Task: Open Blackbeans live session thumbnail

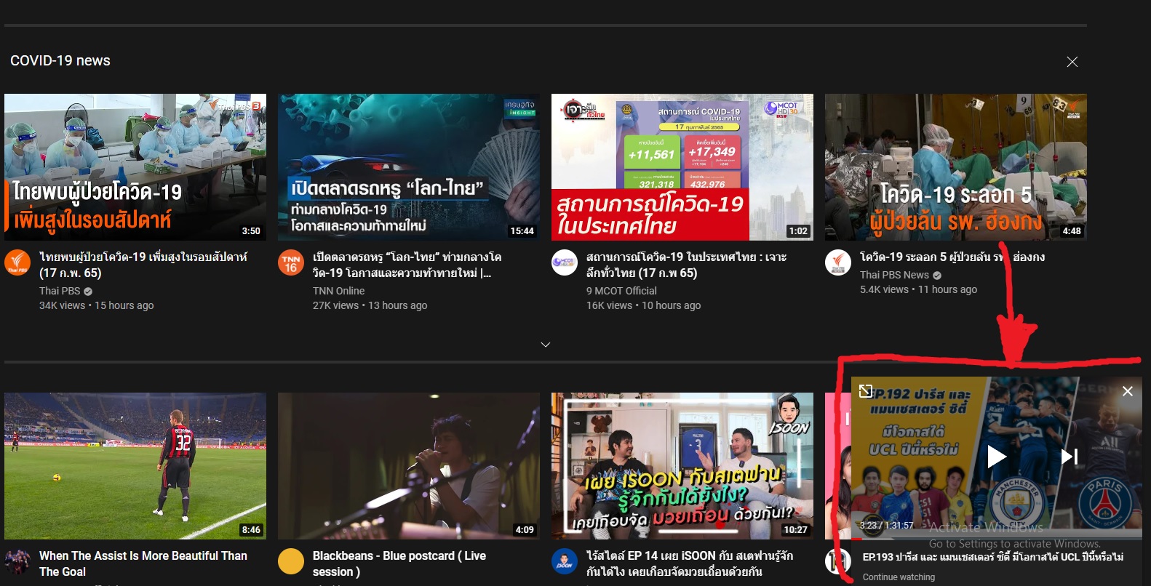Action: click(x=409, y=466)
